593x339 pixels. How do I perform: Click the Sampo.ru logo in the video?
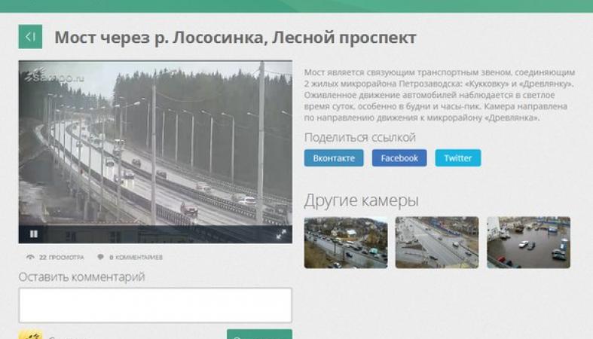[55, 76]
